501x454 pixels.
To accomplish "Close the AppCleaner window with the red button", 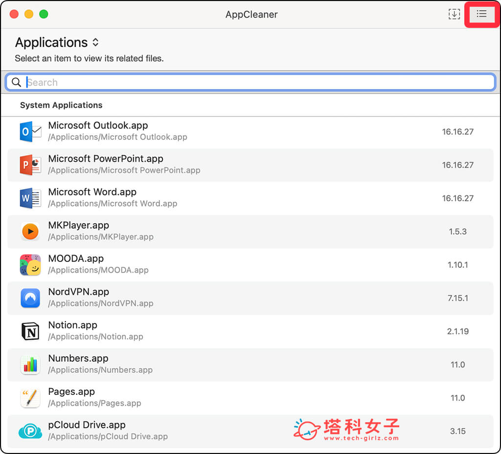I will (x=14, y=14).
